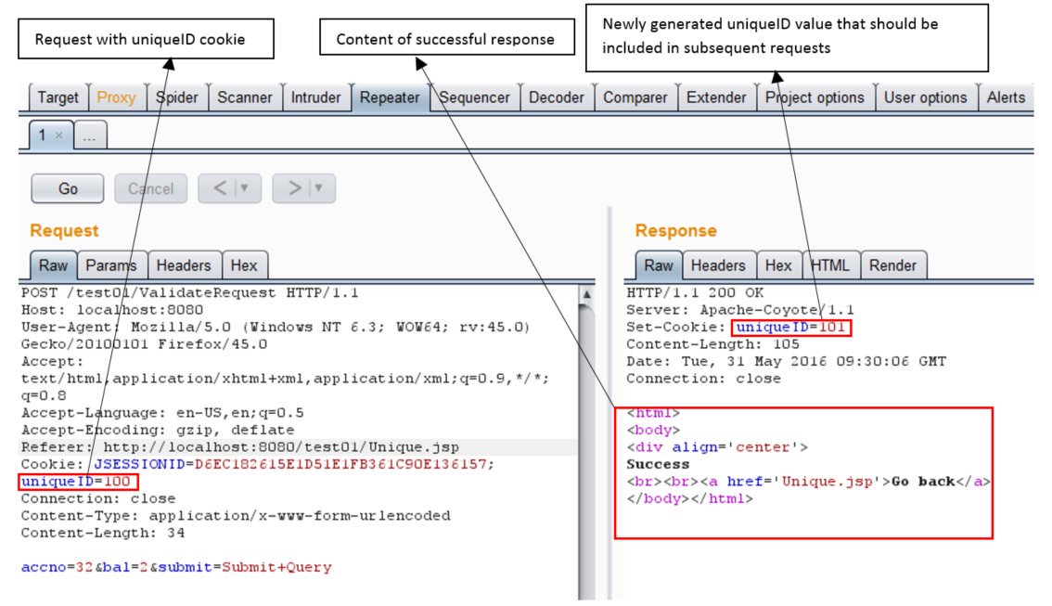Show request Params view

coord(111,265)
